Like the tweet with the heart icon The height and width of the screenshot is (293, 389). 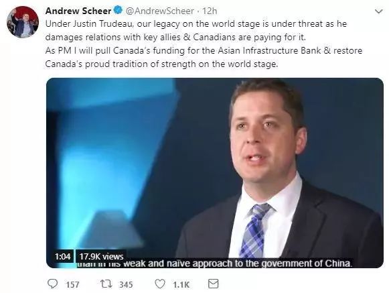tap(160, 284)
